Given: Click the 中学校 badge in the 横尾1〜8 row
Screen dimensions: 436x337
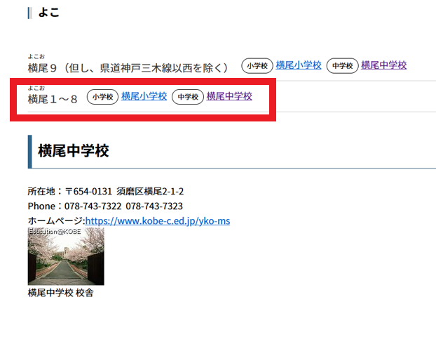Looking at the screenshot, I should (x=188, y=97).
